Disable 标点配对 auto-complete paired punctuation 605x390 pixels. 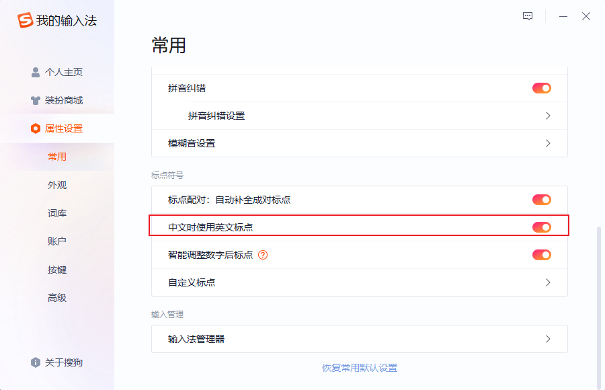point(542,200)
